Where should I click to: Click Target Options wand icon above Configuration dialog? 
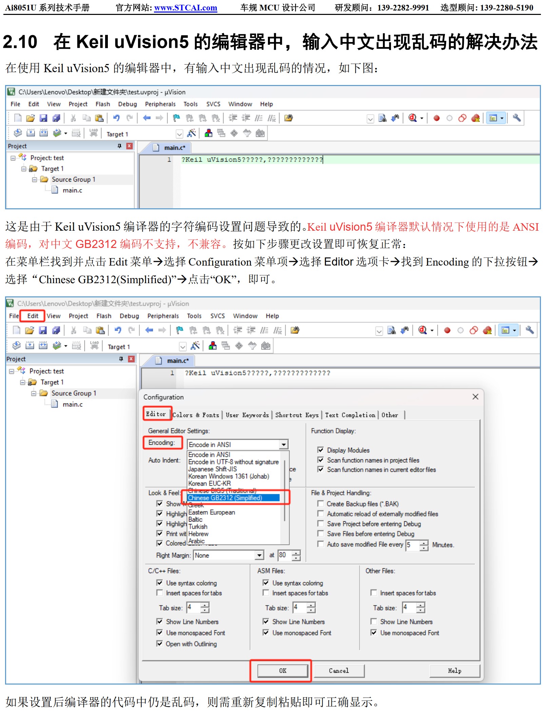[x=195, y=346]
